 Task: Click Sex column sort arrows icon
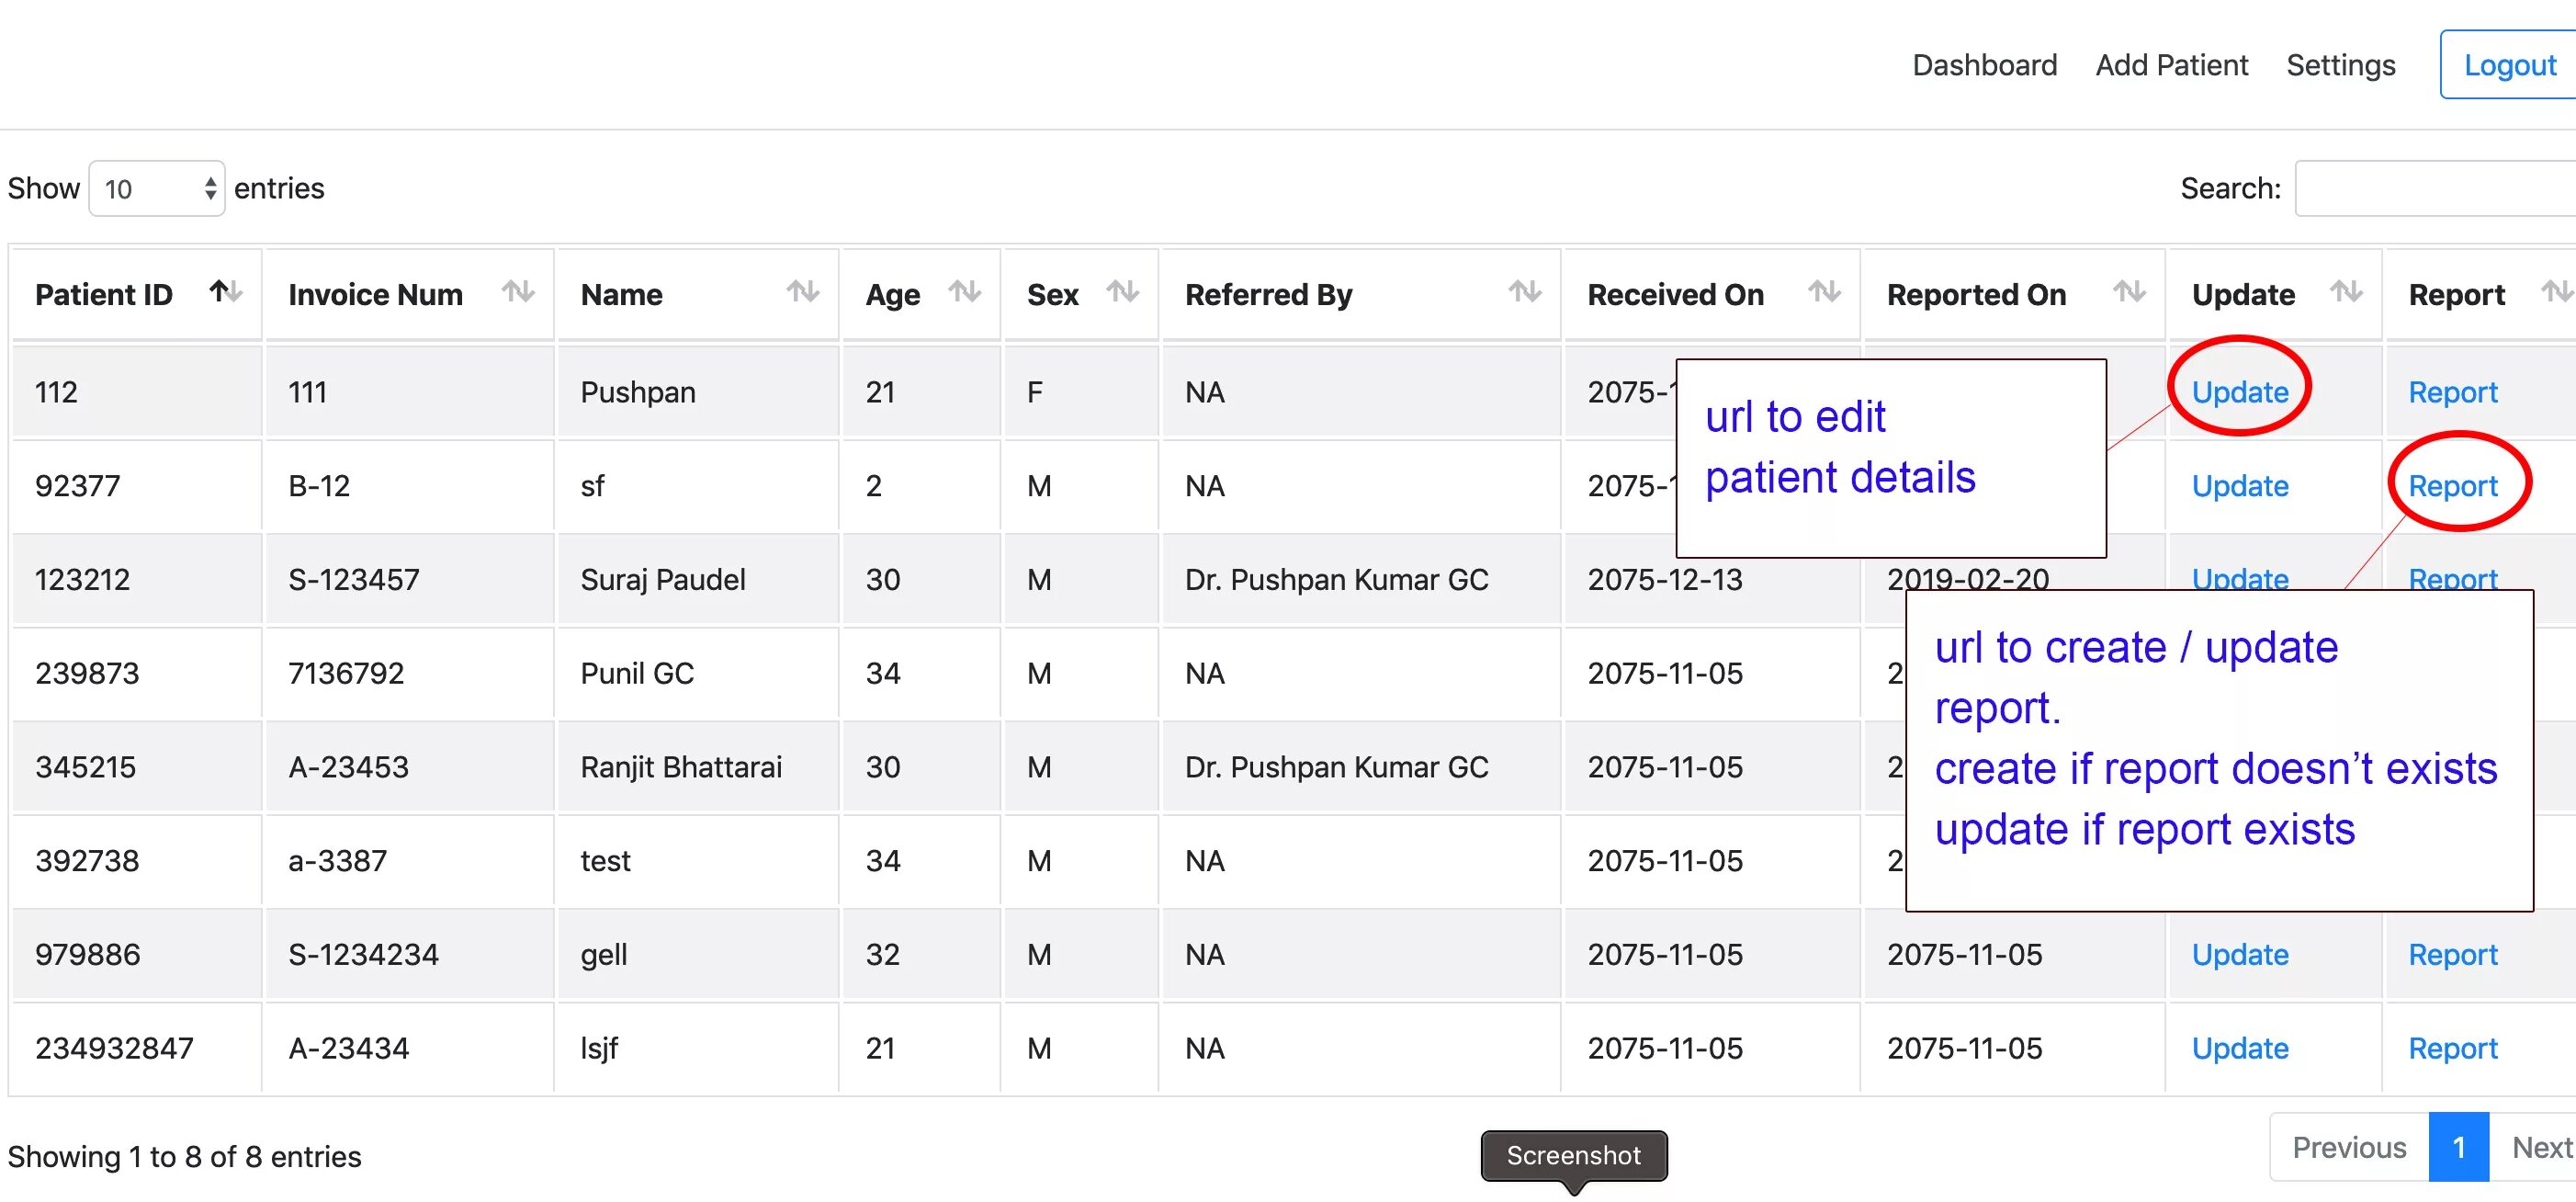[x=1122, y=292]
